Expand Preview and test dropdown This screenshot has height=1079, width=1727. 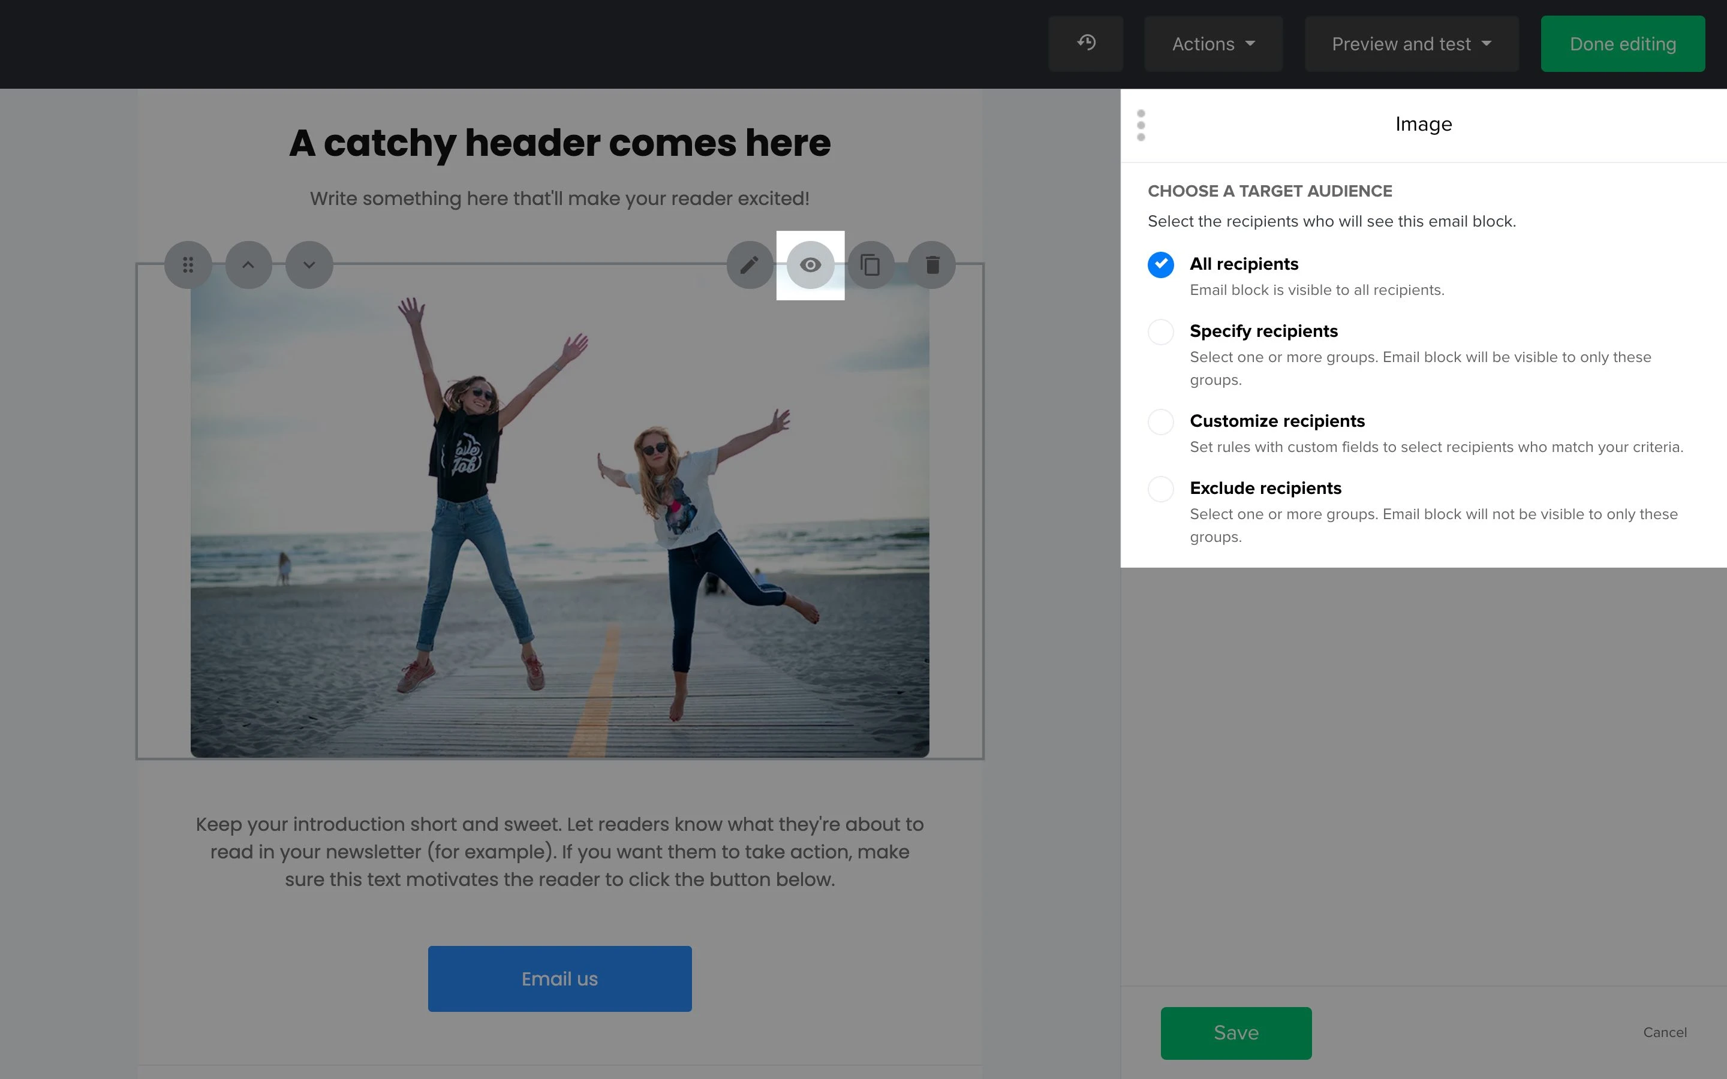(x=1411, y=44)
